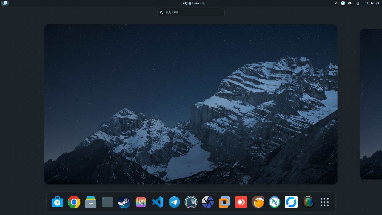382x215 pixels.
Task: Click the aperture shutter icon in dock
Action: (x=208, y=202)
